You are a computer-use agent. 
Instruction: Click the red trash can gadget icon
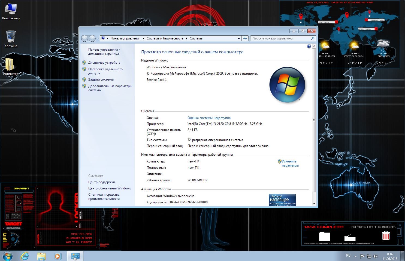click(x=386, y=235)
